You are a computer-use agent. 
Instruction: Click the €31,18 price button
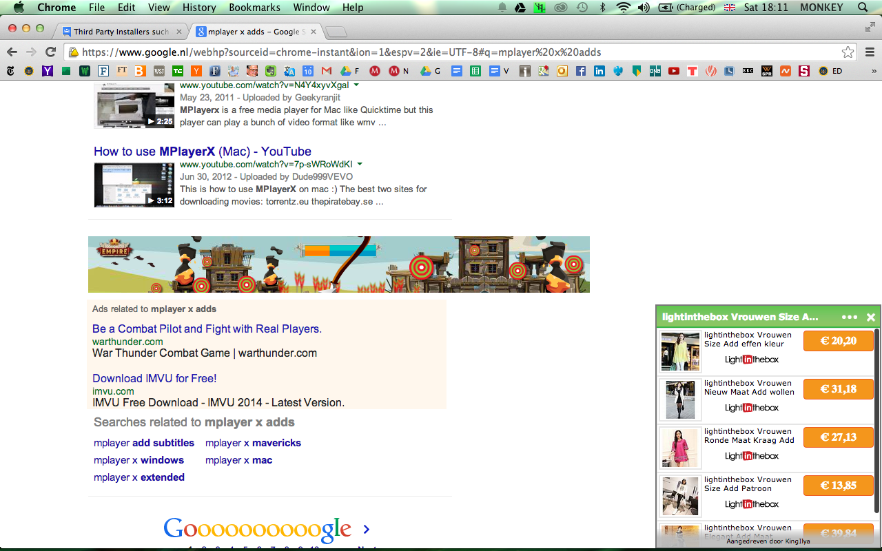click(839, 389)
